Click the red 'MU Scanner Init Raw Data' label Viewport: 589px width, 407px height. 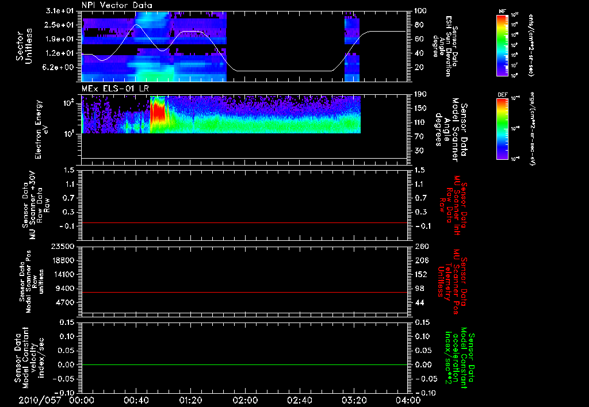click(x=453, y=205)
